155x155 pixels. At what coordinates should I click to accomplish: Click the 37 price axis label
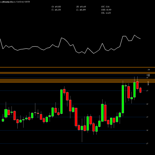(147, 117)
